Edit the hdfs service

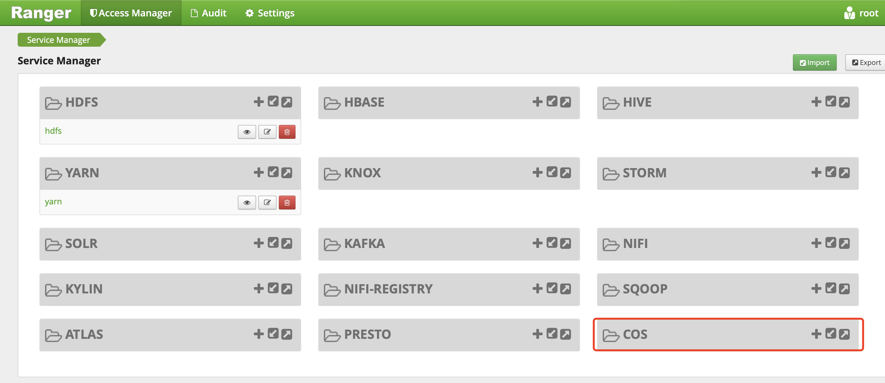click(x=267, y=132)
